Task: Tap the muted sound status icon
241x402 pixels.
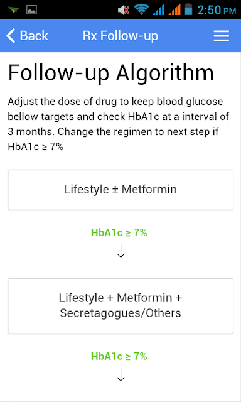Action: tap(124, 10)
